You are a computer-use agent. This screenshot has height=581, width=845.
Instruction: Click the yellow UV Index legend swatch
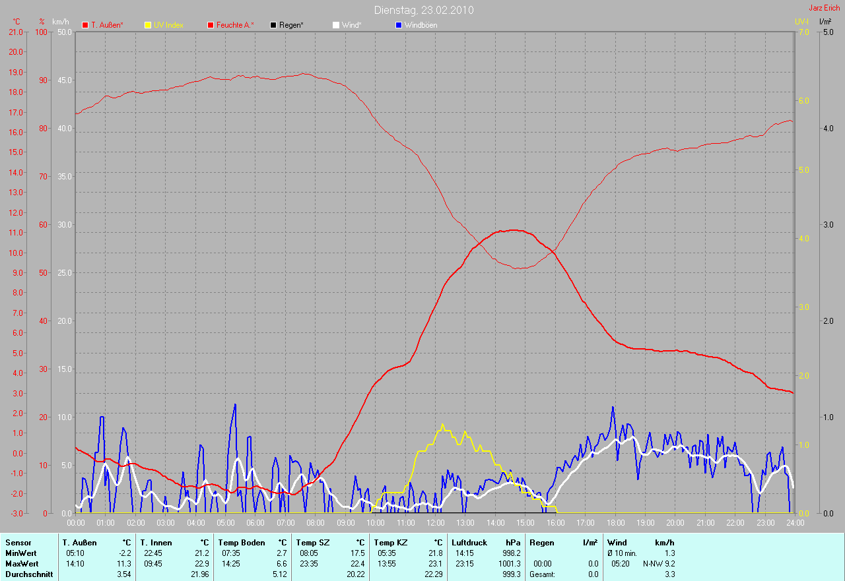148,25
